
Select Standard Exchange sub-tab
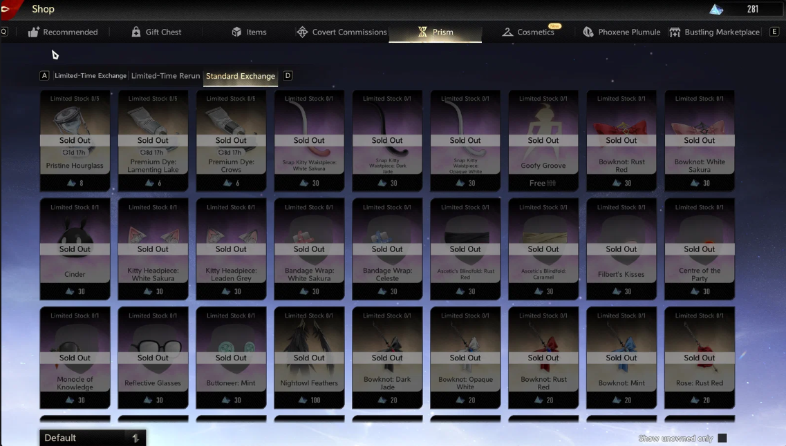click(241, 76)
